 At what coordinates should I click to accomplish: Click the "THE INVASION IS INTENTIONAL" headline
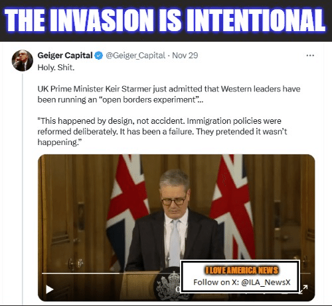point(165,21)
